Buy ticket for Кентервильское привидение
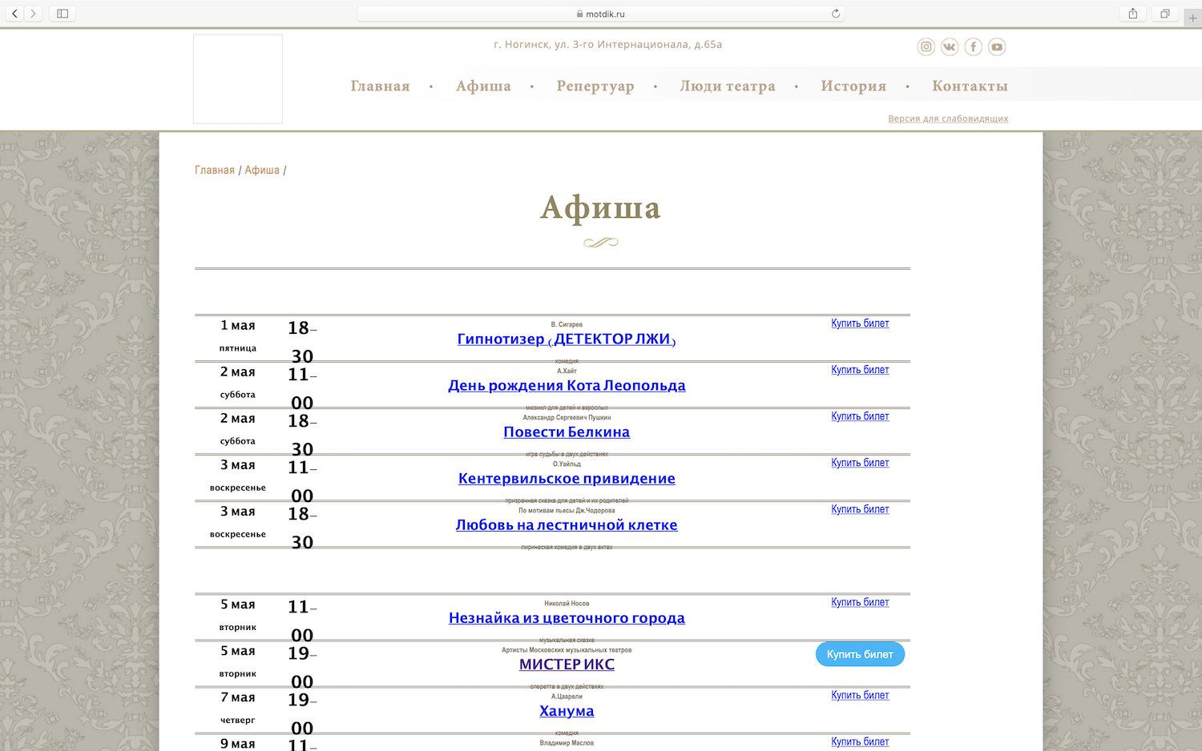 (x=860, y=463)
